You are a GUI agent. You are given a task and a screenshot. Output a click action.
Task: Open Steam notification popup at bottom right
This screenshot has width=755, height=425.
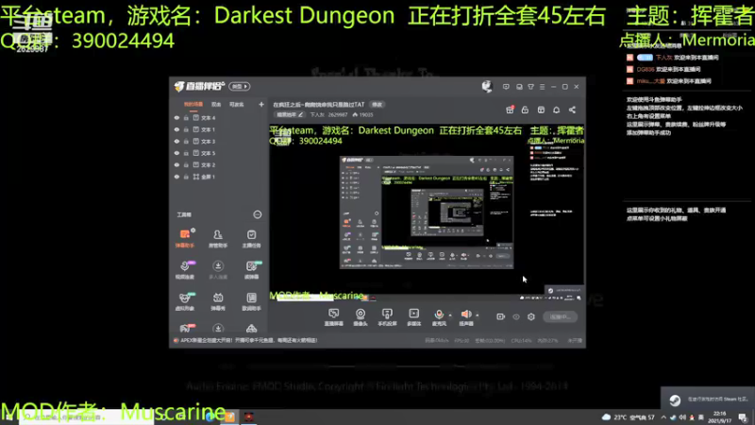pos(707,399)
